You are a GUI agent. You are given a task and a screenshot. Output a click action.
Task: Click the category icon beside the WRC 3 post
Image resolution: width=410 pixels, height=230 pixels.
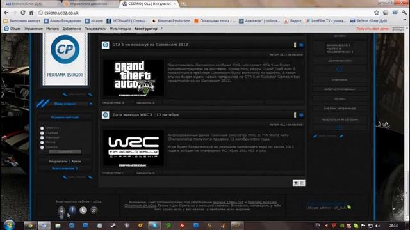[105, 115]
